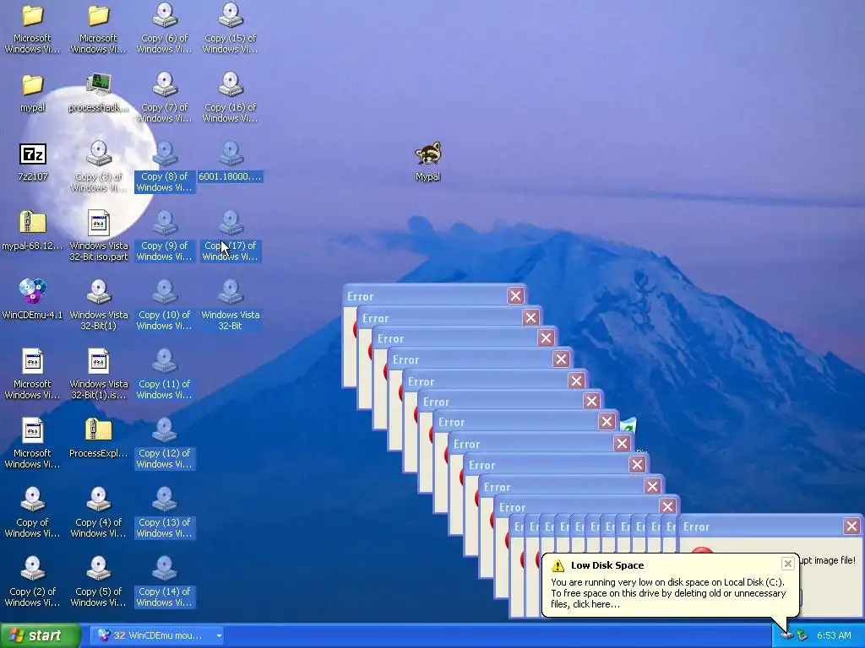Open the Windows start menu

(x=41, y=635)
